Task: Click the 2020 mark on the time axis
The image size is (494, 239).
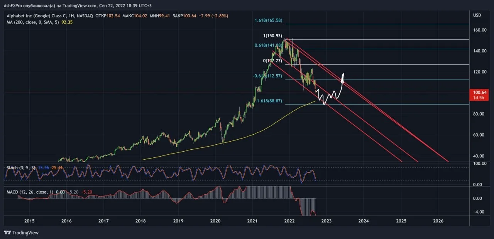Action: coord(215,221)
